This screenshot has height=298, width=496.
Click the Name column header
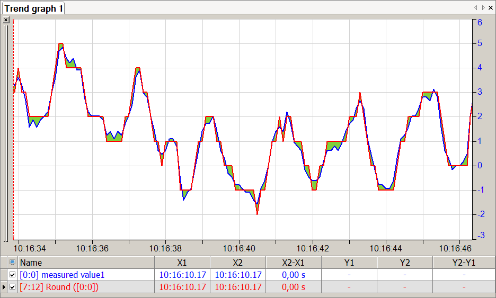click(x=86, y=263)
